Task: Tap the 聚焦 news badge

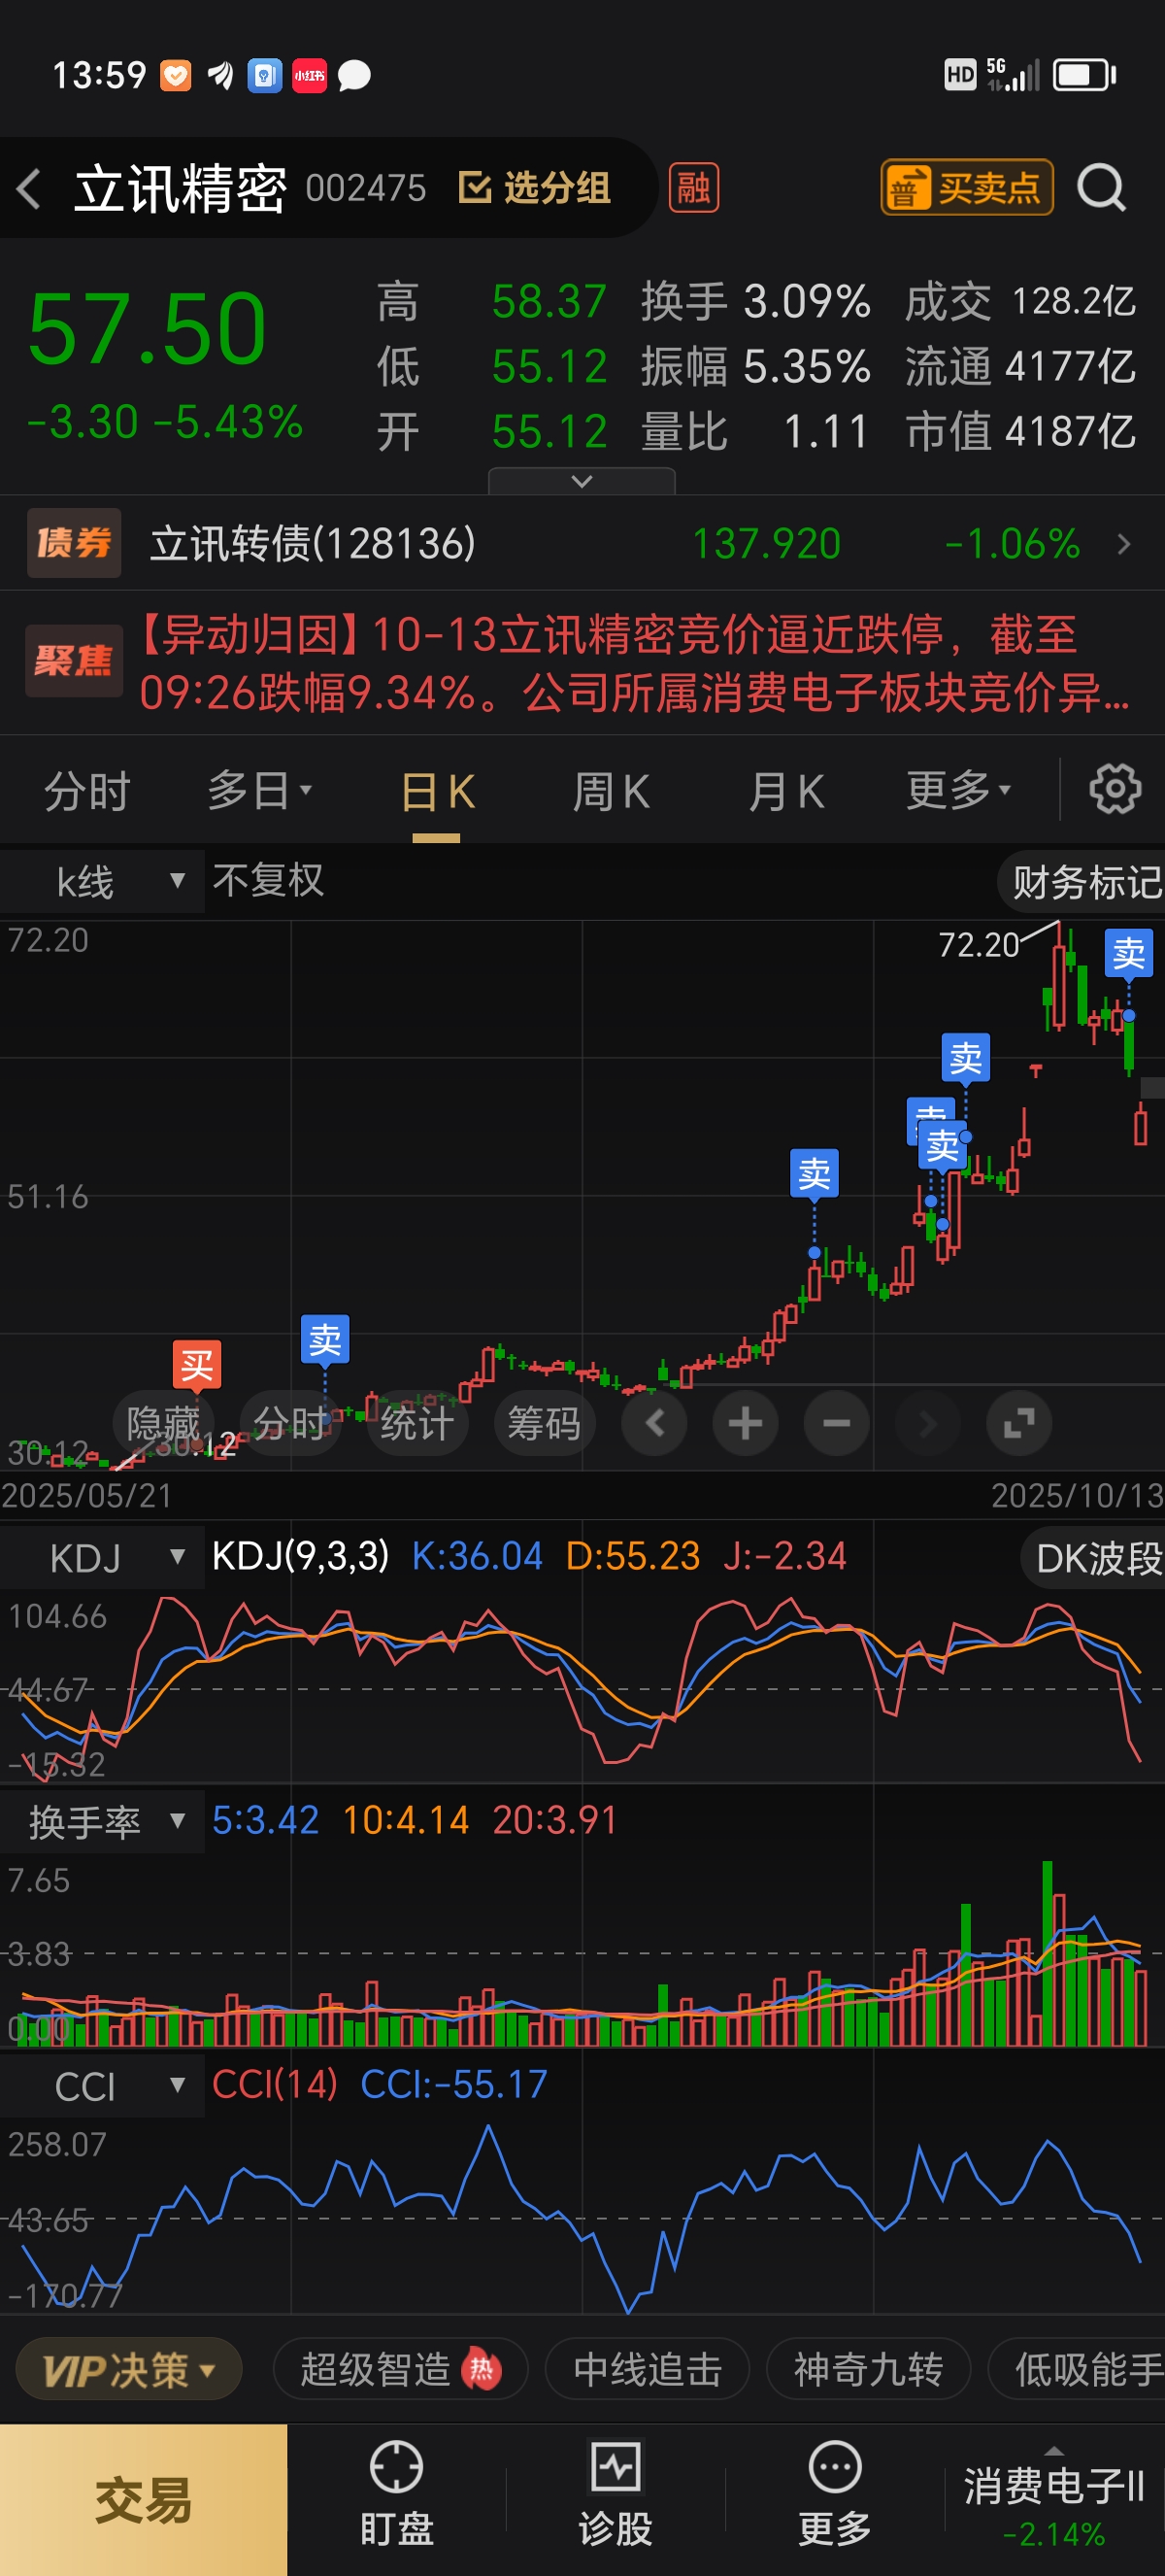Action: click(x=74, y=661)
